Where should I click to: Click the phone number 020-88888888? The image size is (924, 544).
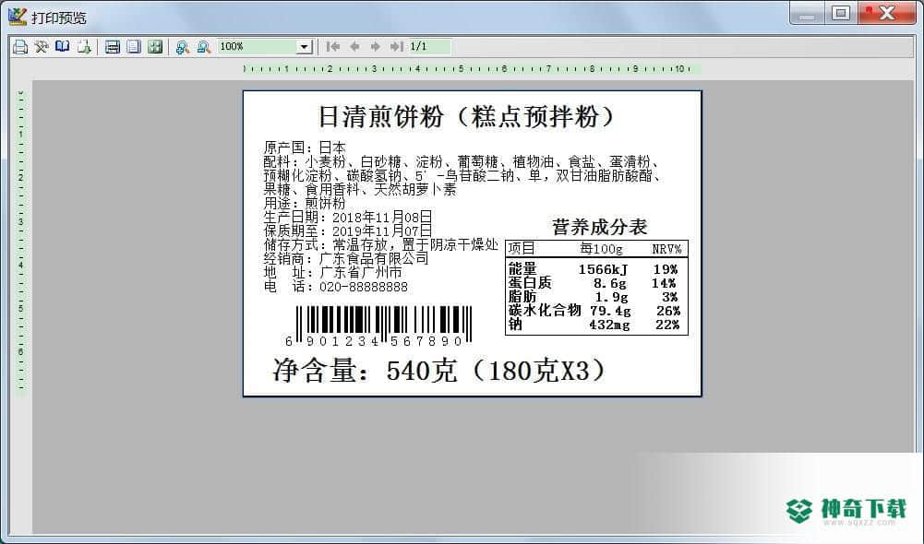pyautogui.click(x=364, y=287)
